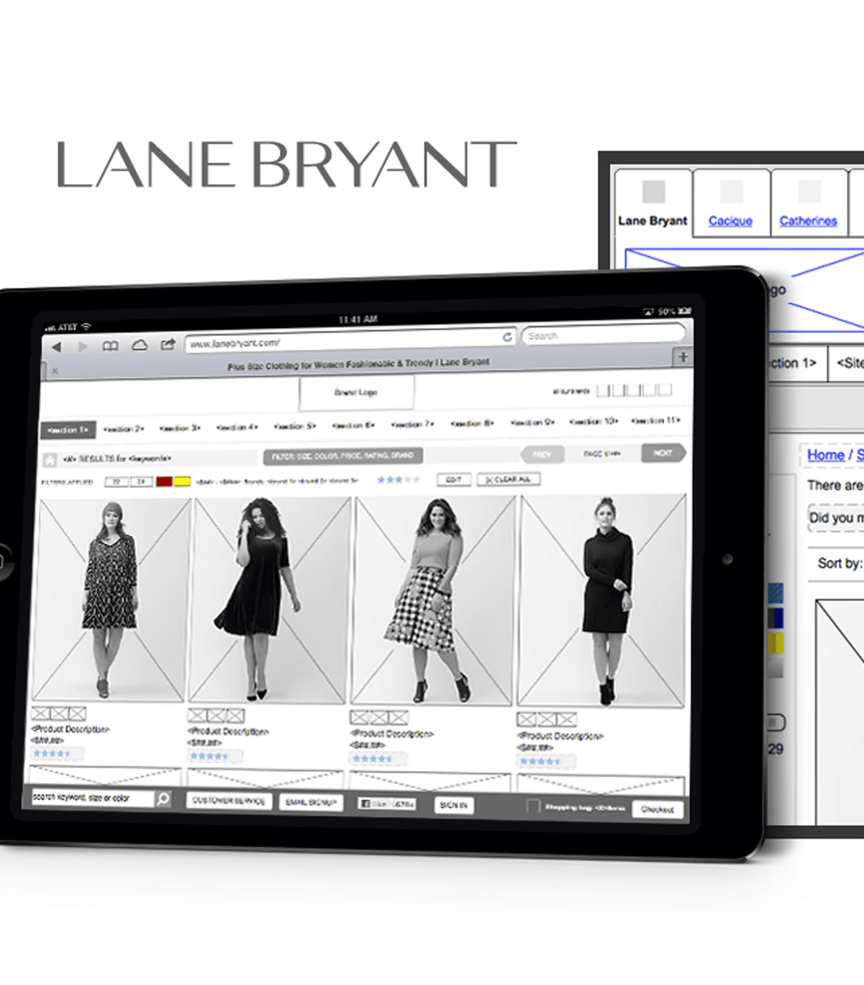
Task: Tap the NEXT page arrow button
Action: coord(663,453)
